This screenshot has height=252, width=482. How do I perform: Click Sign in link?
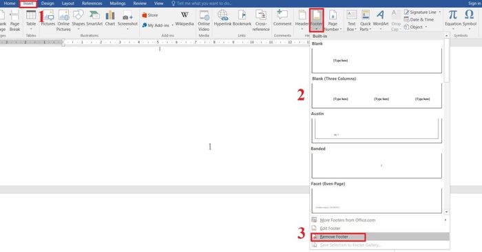474,3
